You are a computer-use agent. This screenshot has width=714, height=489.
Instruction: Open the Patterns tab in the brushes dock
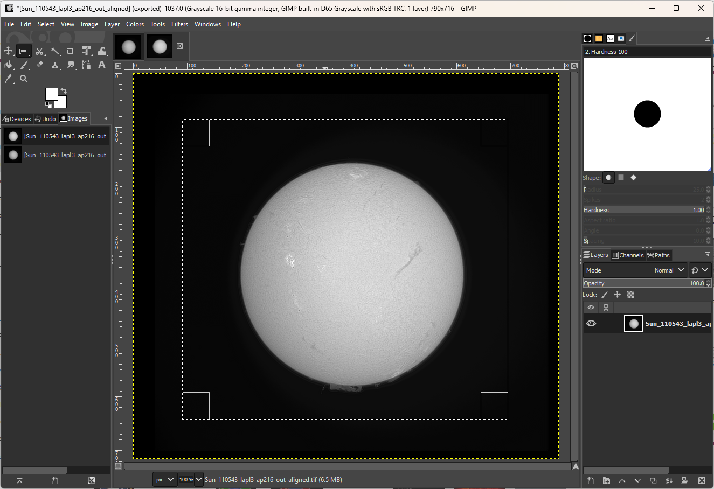click(x=598, y=38)
